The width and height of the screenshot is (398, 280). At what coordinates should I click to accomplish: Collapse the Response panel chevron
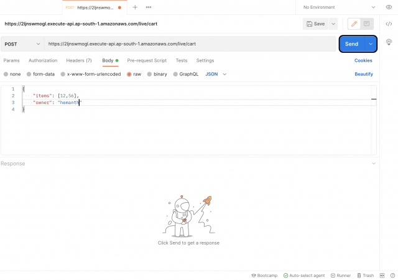tap(374, 164)
